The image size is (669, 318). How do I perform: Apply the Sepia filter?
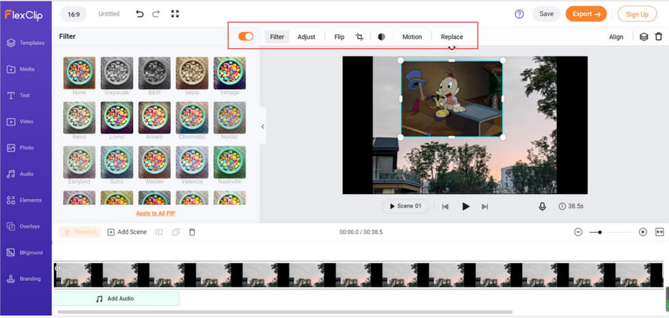tap(192, 74)
